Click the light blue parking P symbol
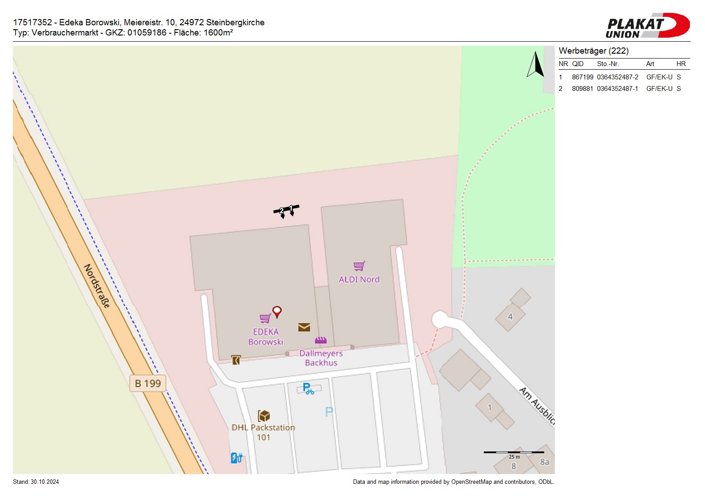 [x=329, y=412]
